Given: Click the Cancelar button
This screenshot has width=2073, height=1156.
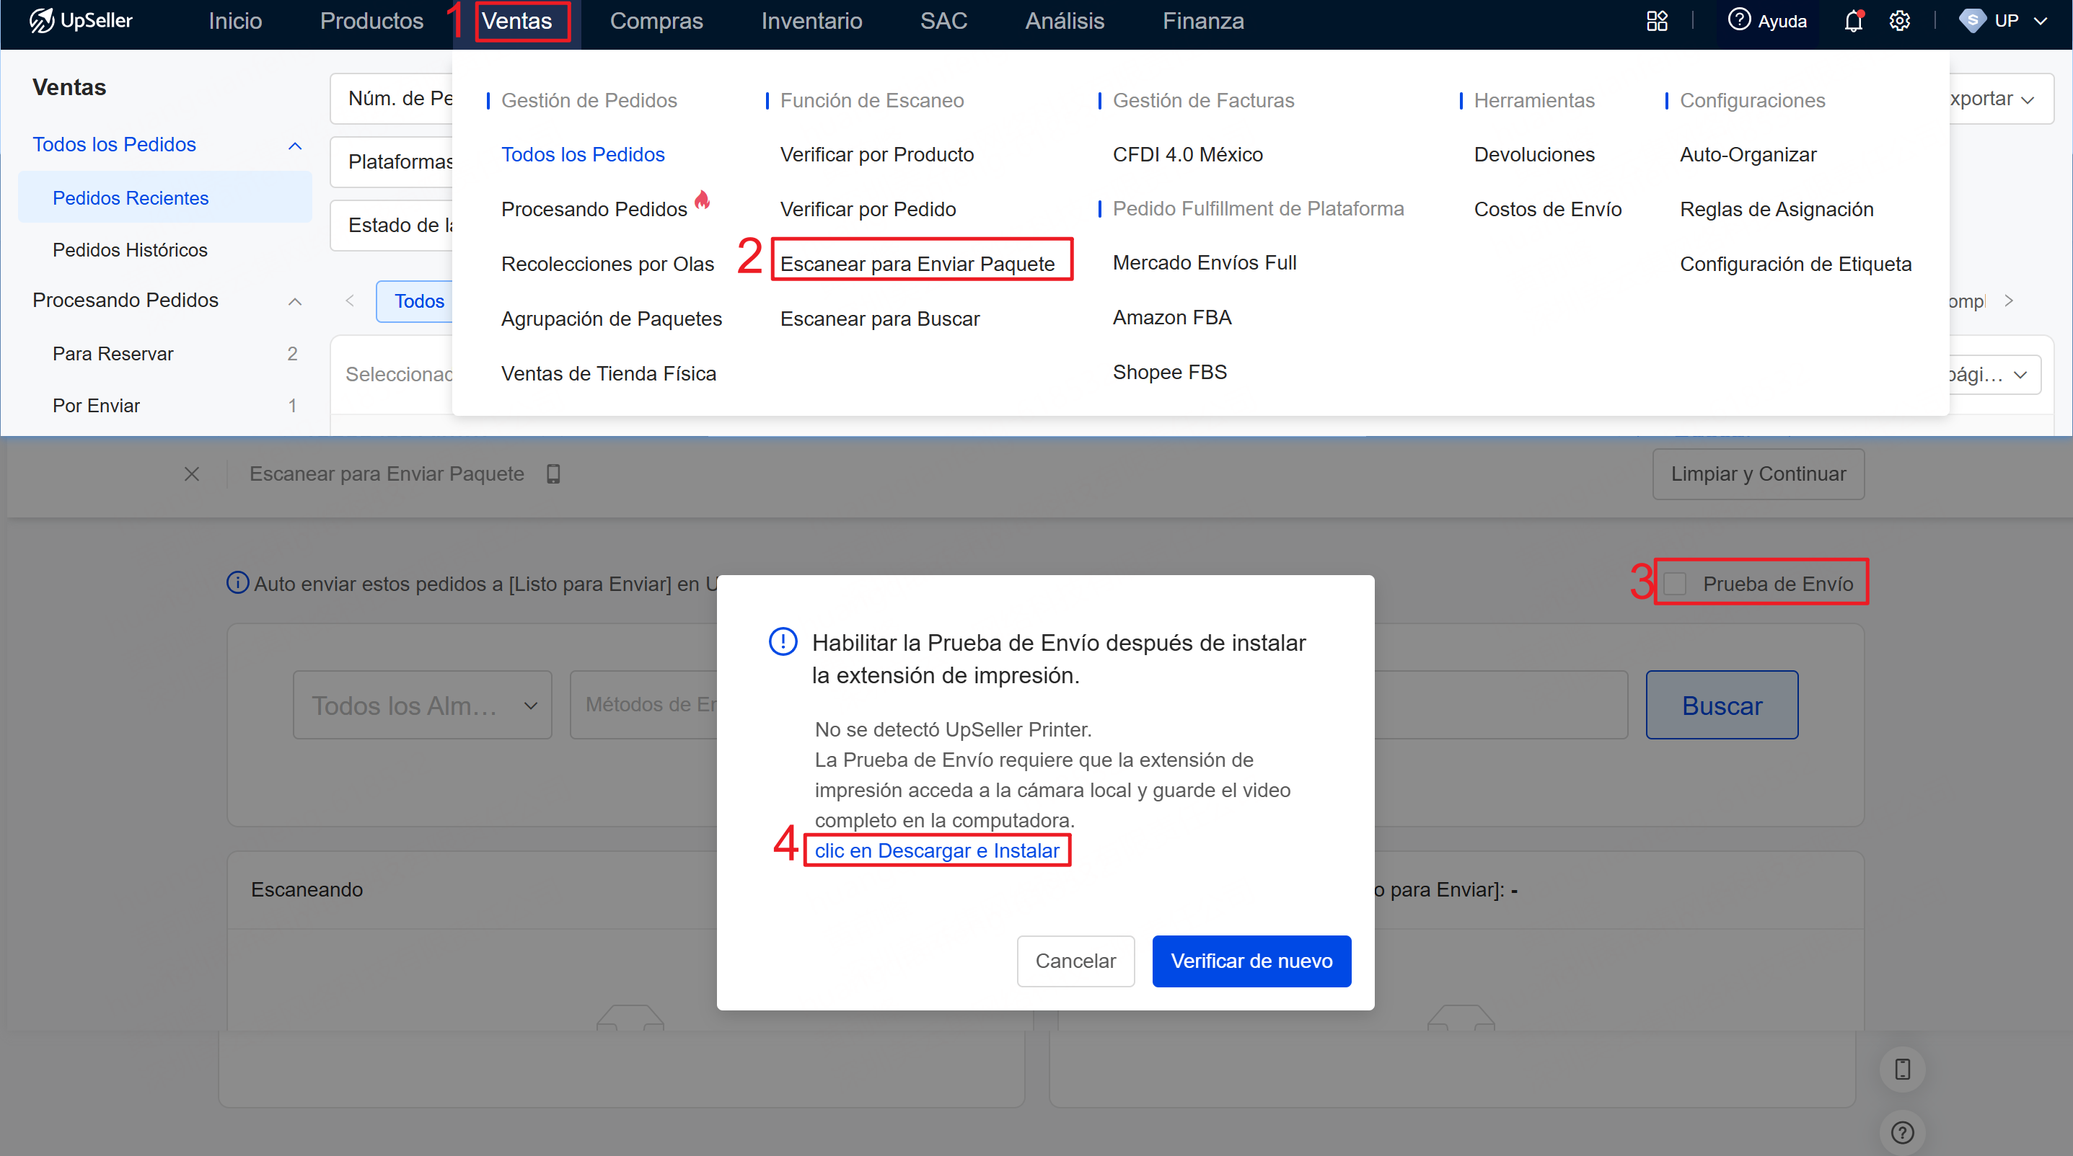Looking at the screenshot, I should (1075, 961).
